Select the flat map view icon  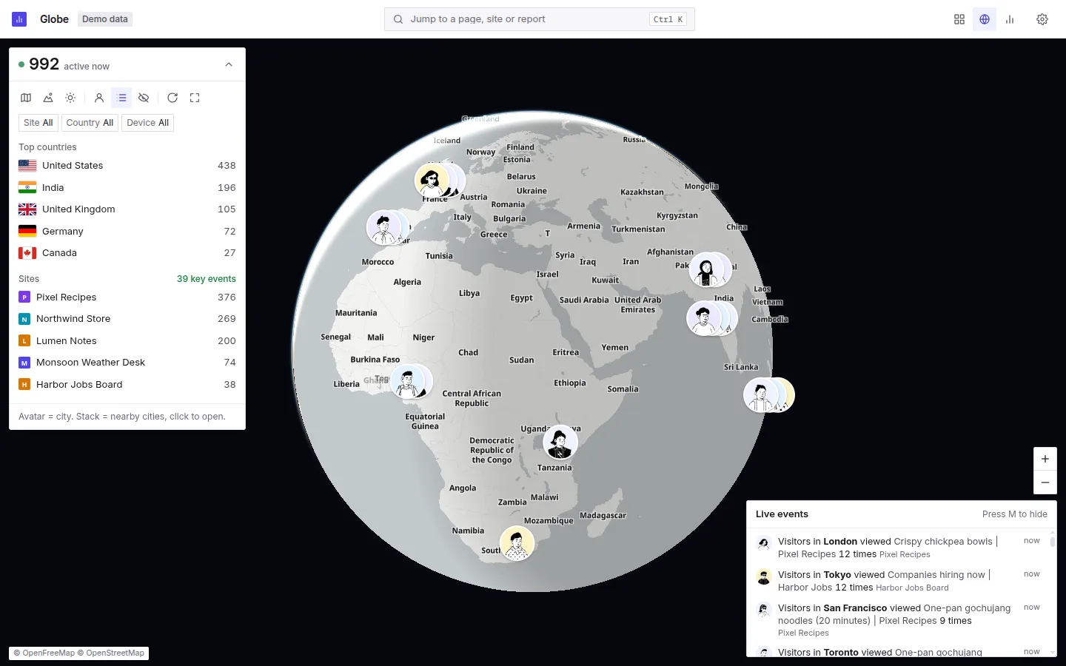coord(26,98)
